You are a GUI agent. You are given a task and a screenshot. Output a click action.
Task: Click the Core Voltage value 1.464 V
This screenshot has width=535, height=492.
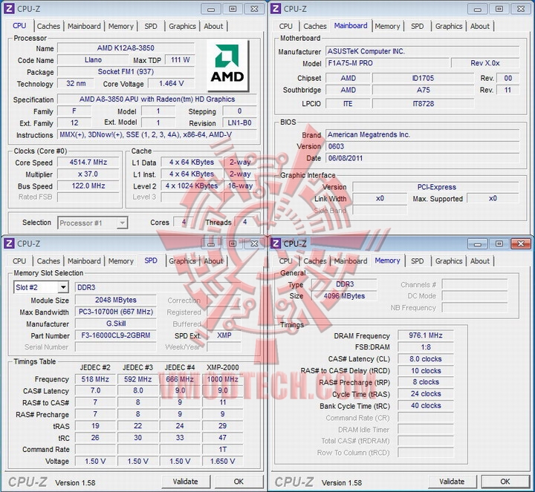point(172,83)
